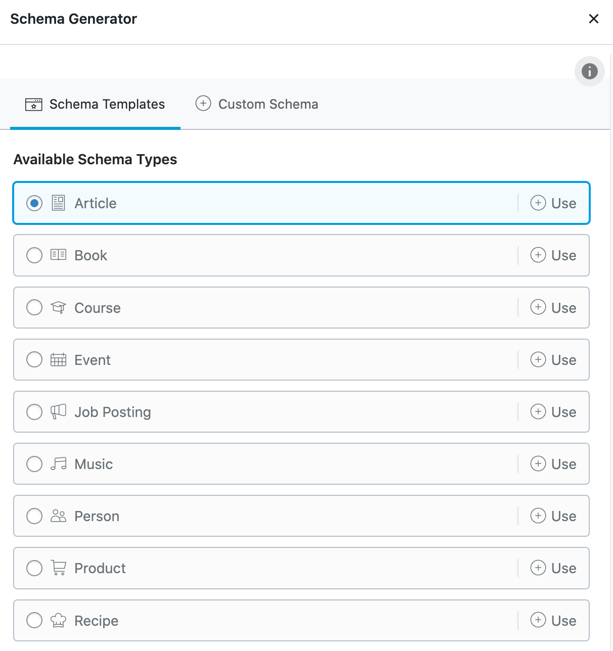Select the Event radio button
The image size is (613, 651).
pos(34,359)
